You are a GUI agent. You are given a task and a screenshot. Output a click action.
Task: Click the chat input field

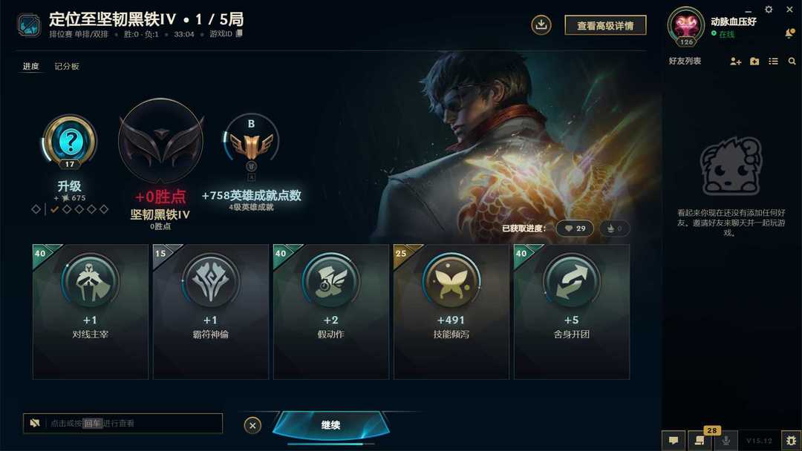coord(123,423)
